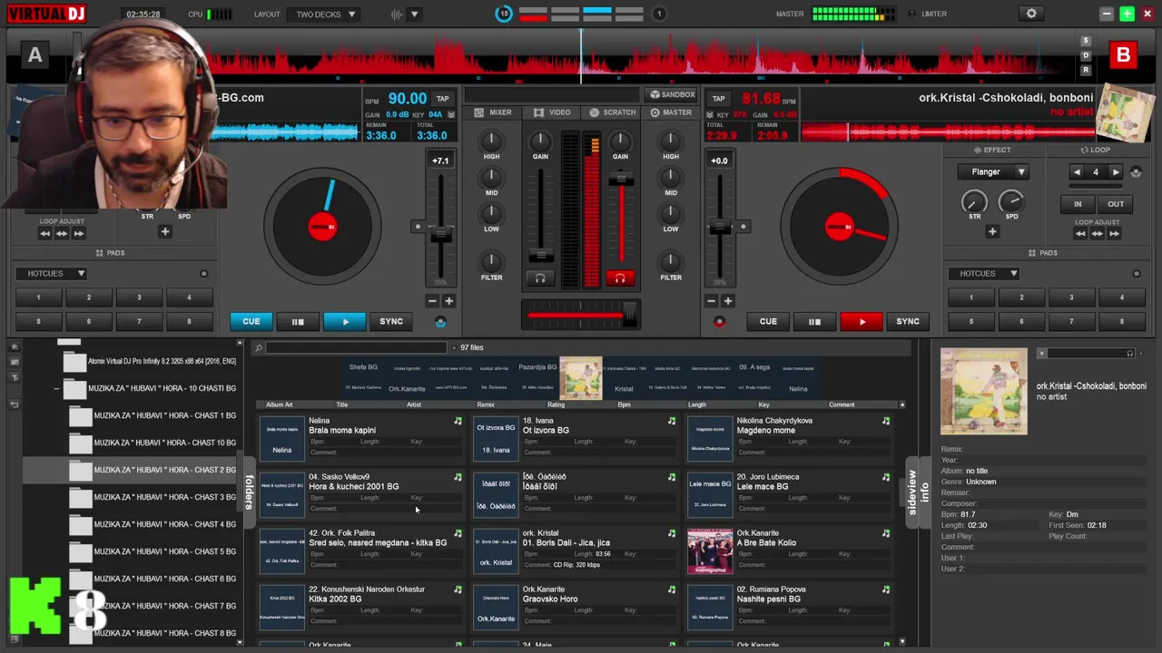
Task: Click the R waveform button near deck B
Action: (1086, 70)
